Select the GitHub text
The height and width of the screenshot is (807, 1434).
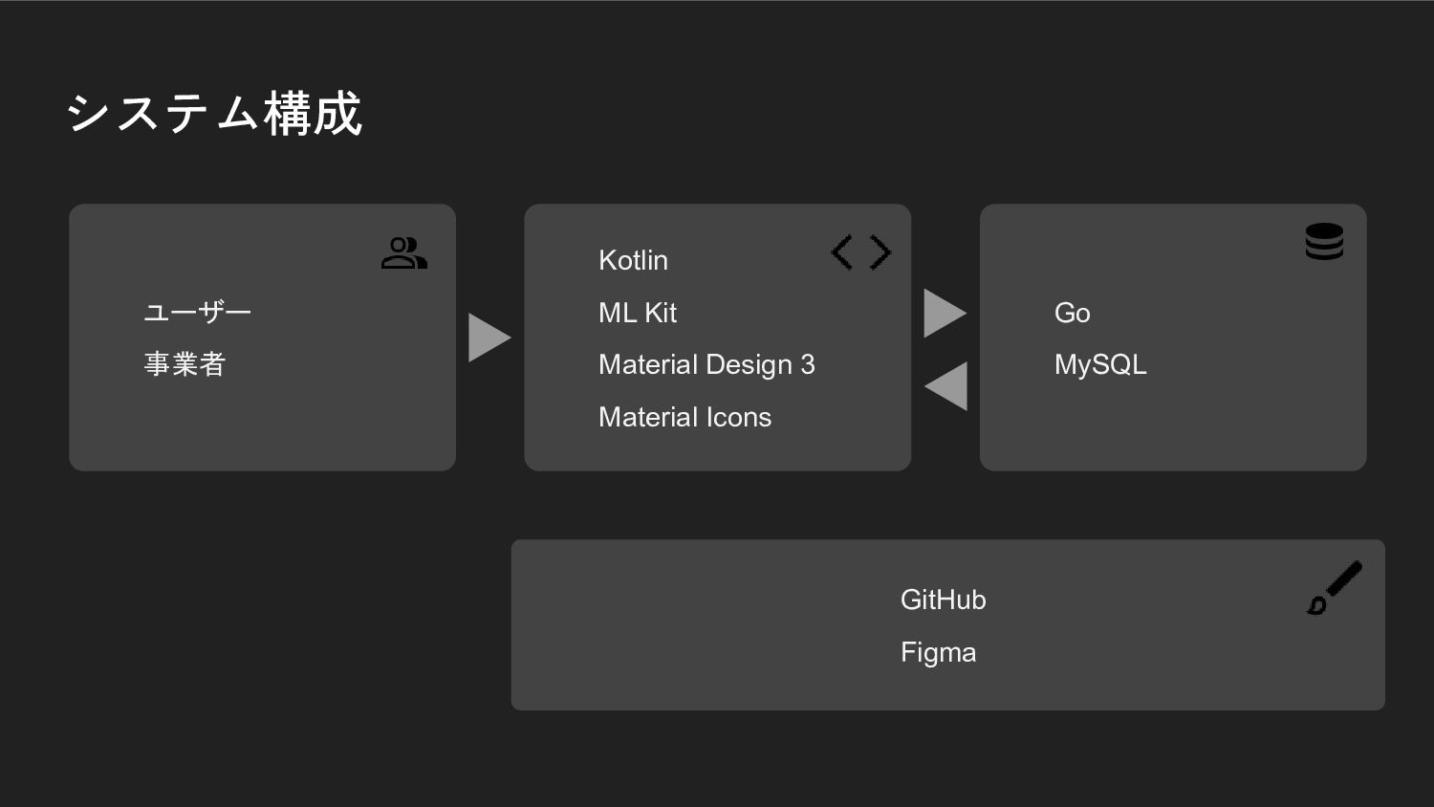click(x=943, y=600)
